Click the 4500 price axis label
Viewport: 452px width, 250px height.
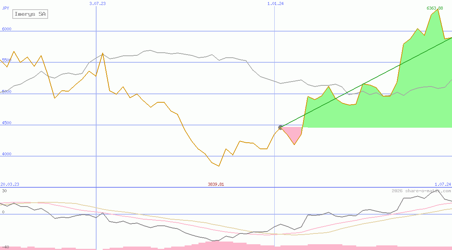[6, 123]
